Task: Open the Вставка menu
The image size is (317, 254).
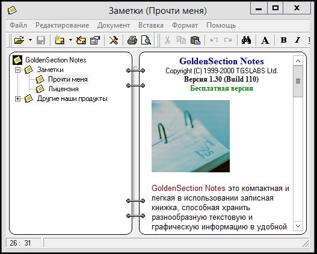Action: (151, 25)
